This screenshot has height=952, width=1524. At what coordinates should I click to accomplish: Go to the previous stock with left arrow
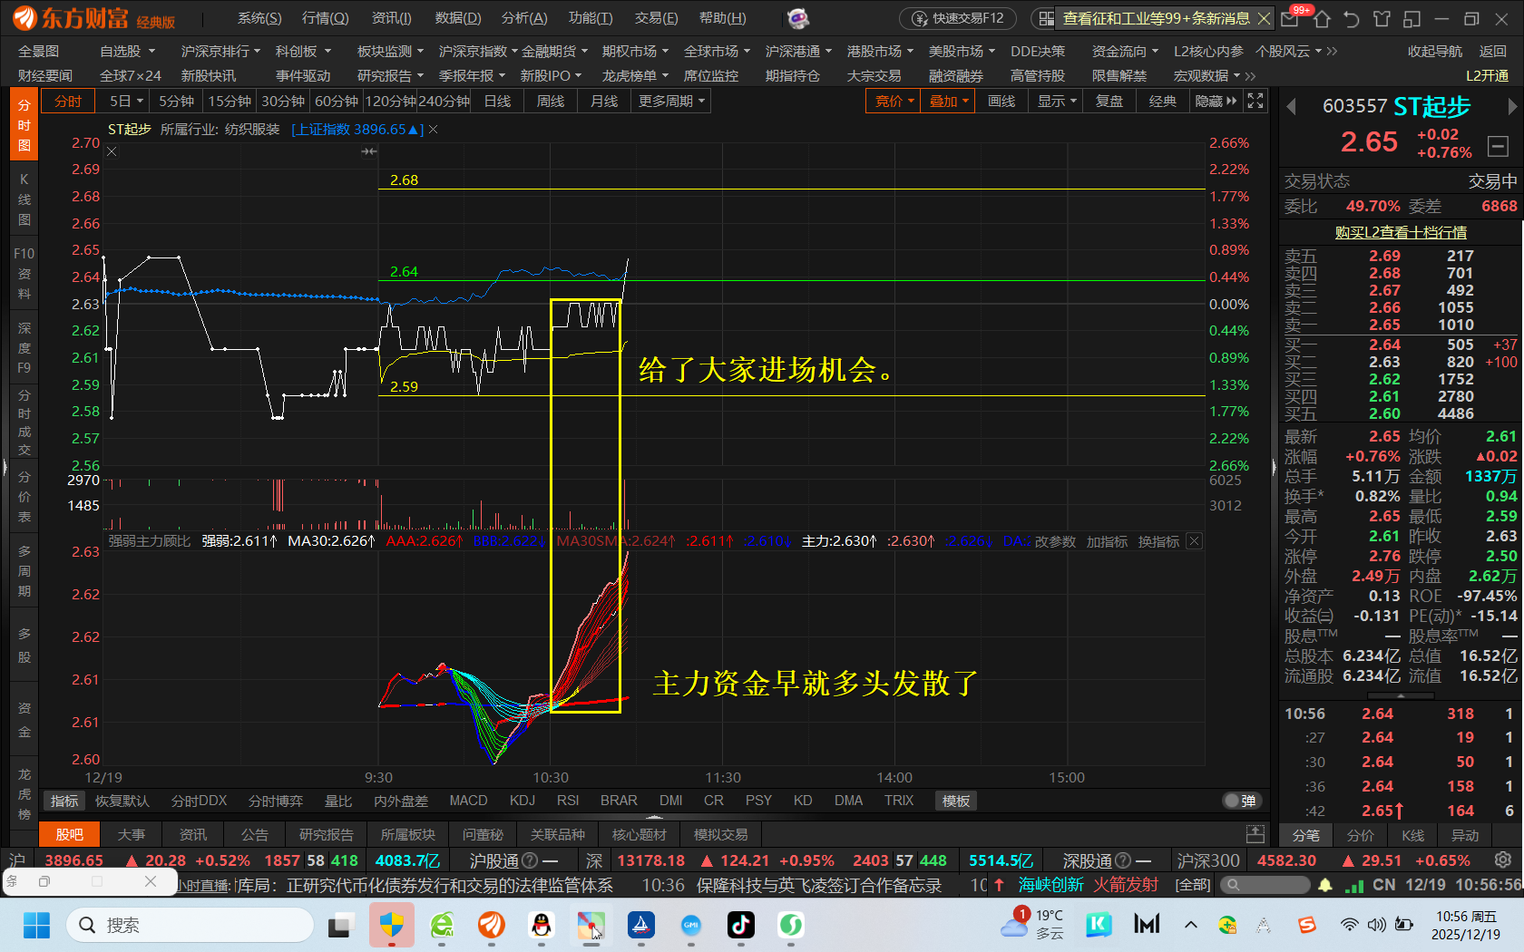[1291, 107]
